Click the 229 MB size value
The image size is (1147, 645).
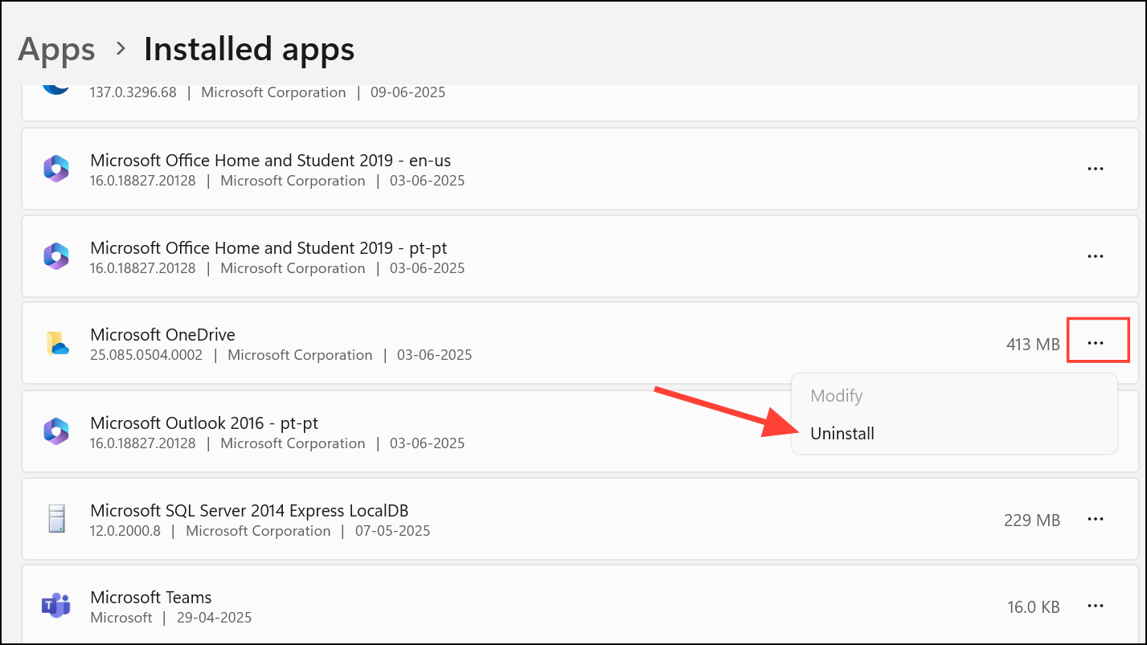(x=1032, y=520)
